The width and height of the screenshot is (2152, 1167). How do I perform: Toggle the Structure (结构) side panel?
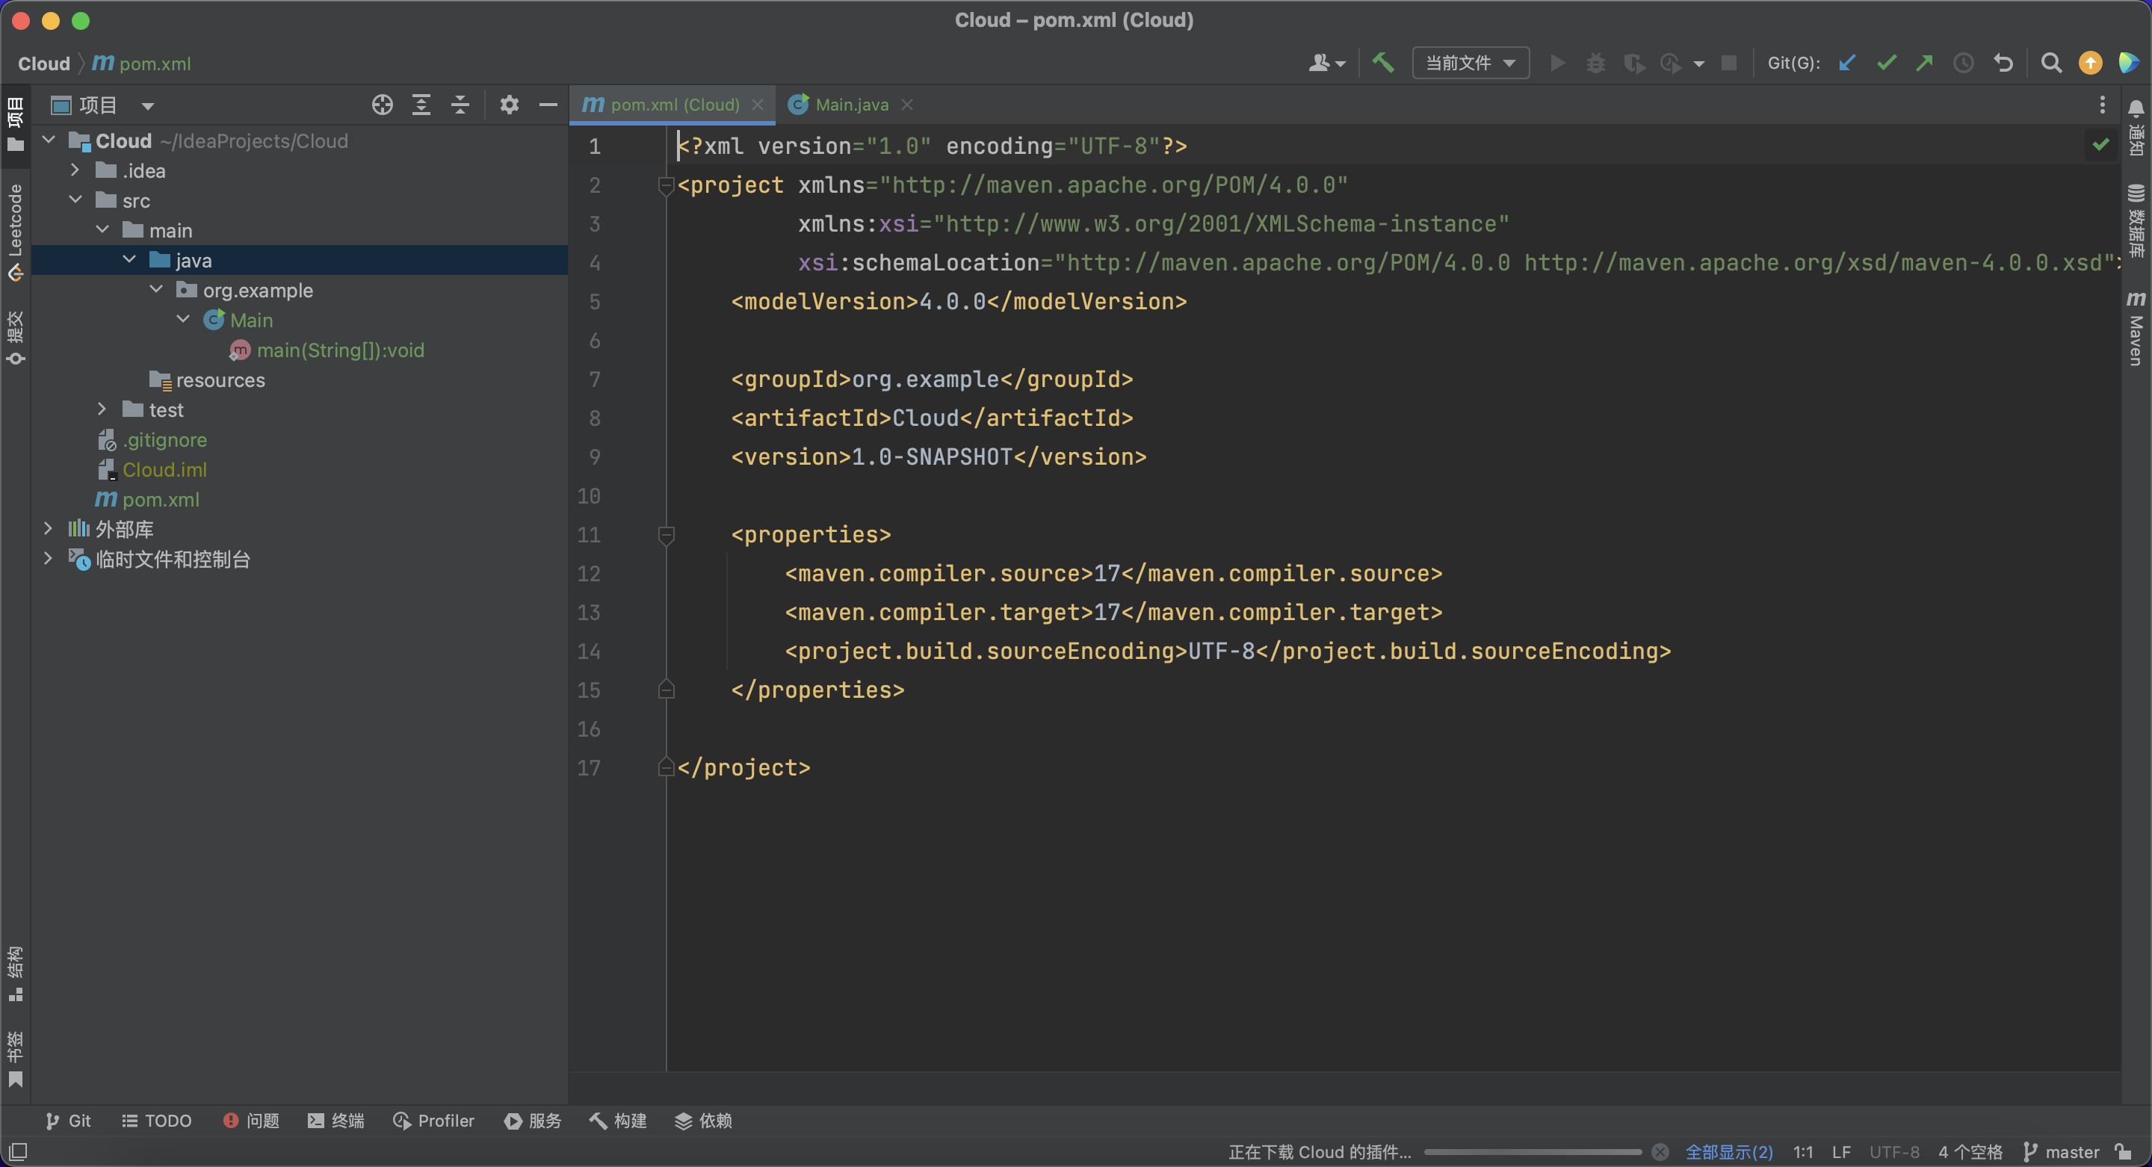pos(15,973)
